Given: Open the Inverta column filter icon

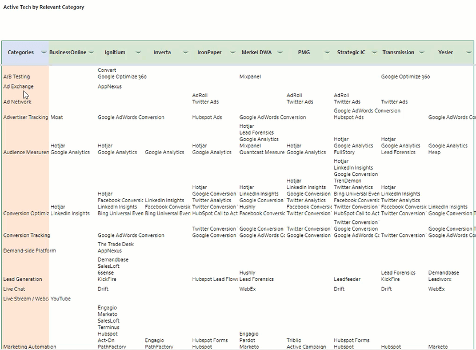Looking at the screenshot, I should coord(186,53).
